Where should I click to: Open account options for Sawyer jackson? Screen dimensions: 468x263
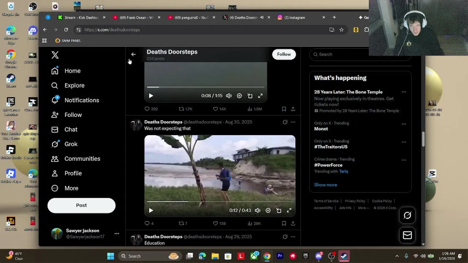117,233
